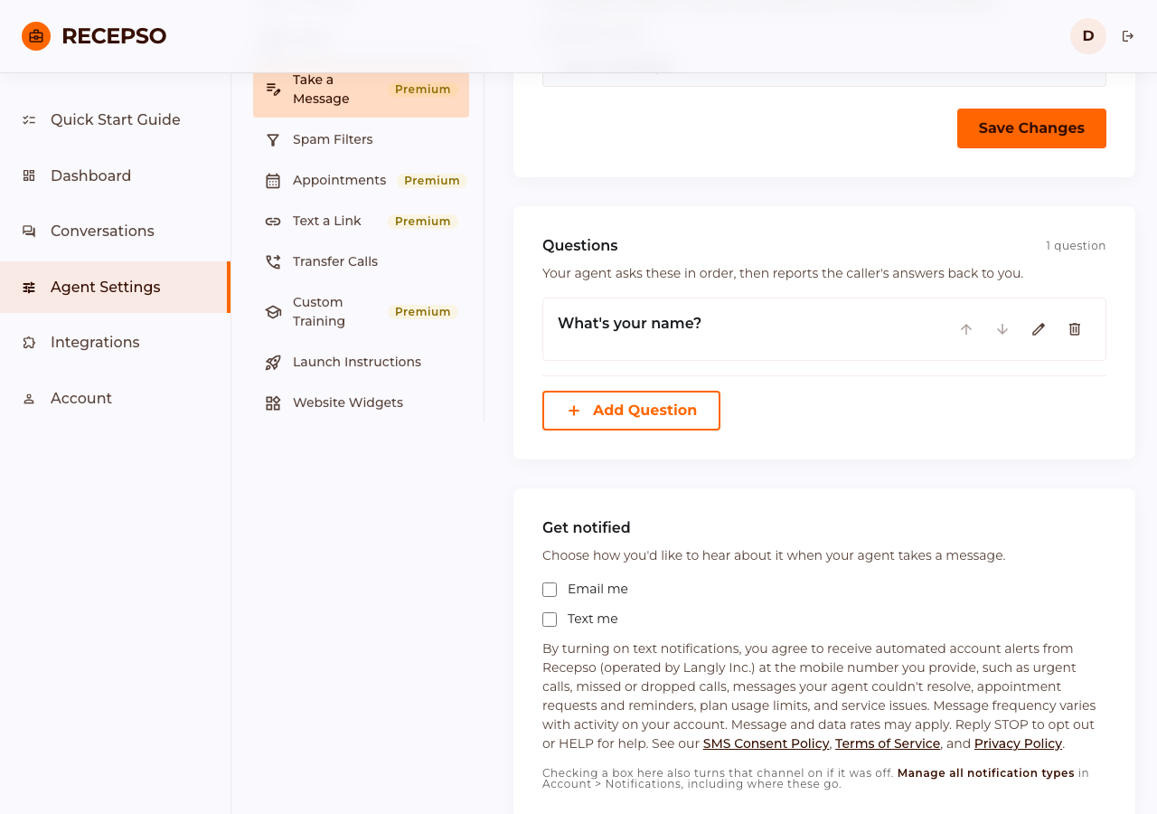
Task: Select Agent Settings in the sidebar
Action: tap(115, 288)
